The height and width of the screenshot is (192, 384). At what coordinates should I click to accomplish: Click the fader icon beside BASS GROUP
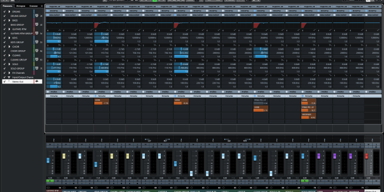(37, 25)
